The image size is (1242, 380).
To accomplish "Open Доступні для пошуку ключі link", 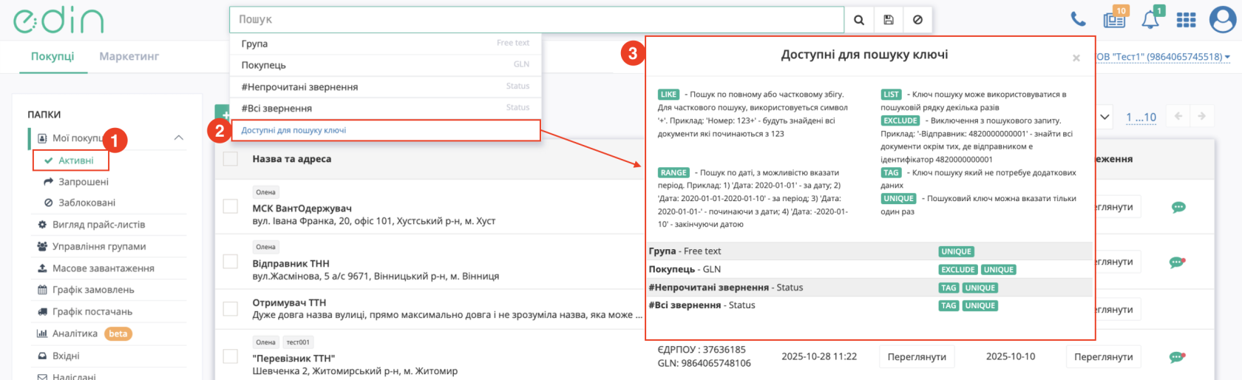I will click(x=293, y=130).
